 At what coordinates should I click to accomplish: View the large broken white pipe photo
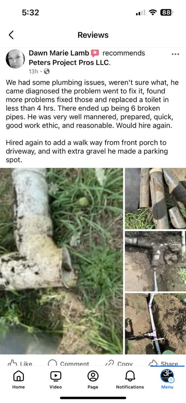pyautogui.click(x=62, y=261)
